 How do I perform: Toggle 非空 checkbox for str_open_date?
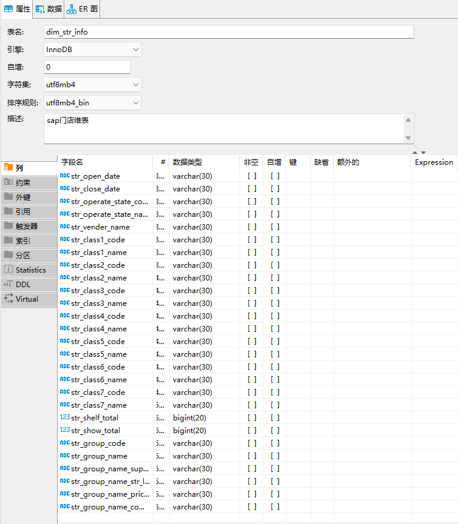point(252,176)
